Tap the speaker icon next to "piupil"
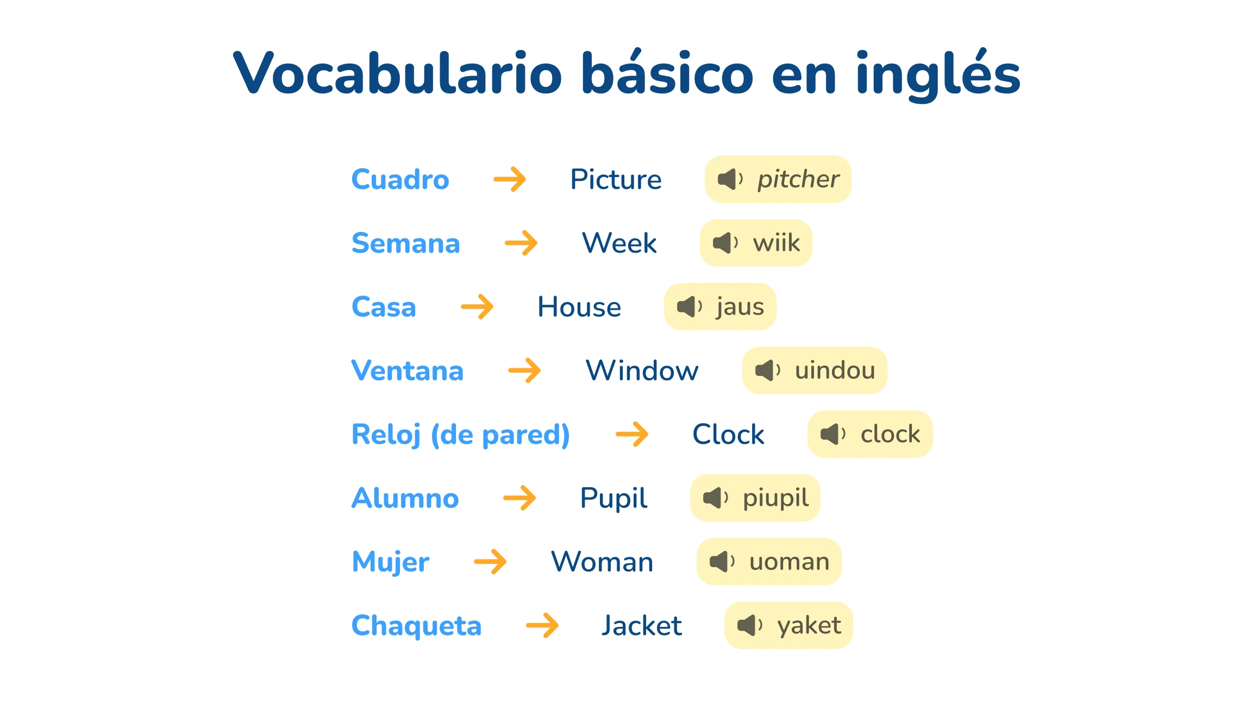1252x704 pixels. tap(715, 498)
